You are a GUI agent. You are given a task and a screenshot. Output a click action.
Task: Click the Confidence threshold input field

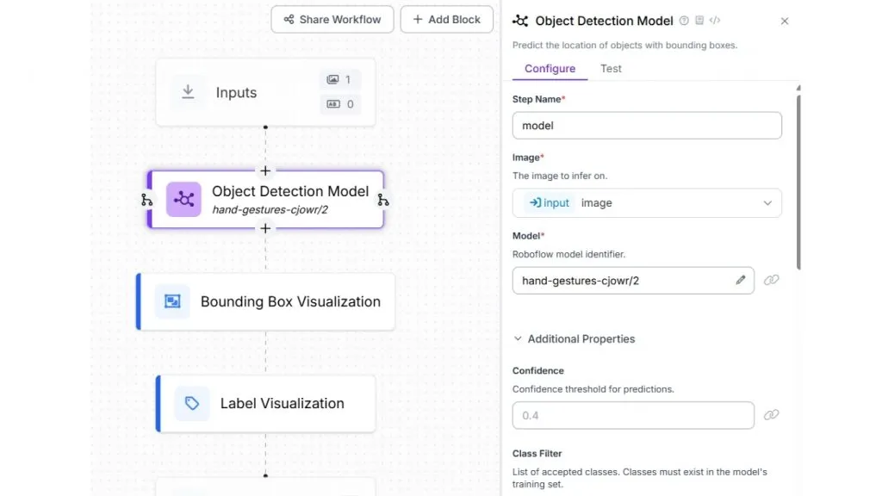[633, 415]
